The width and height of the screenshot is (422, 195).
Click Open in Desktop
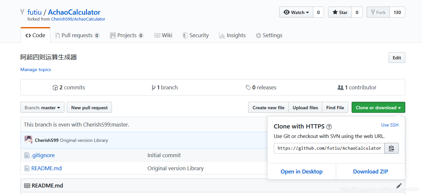pyautogui.click(x=302, y=172)
